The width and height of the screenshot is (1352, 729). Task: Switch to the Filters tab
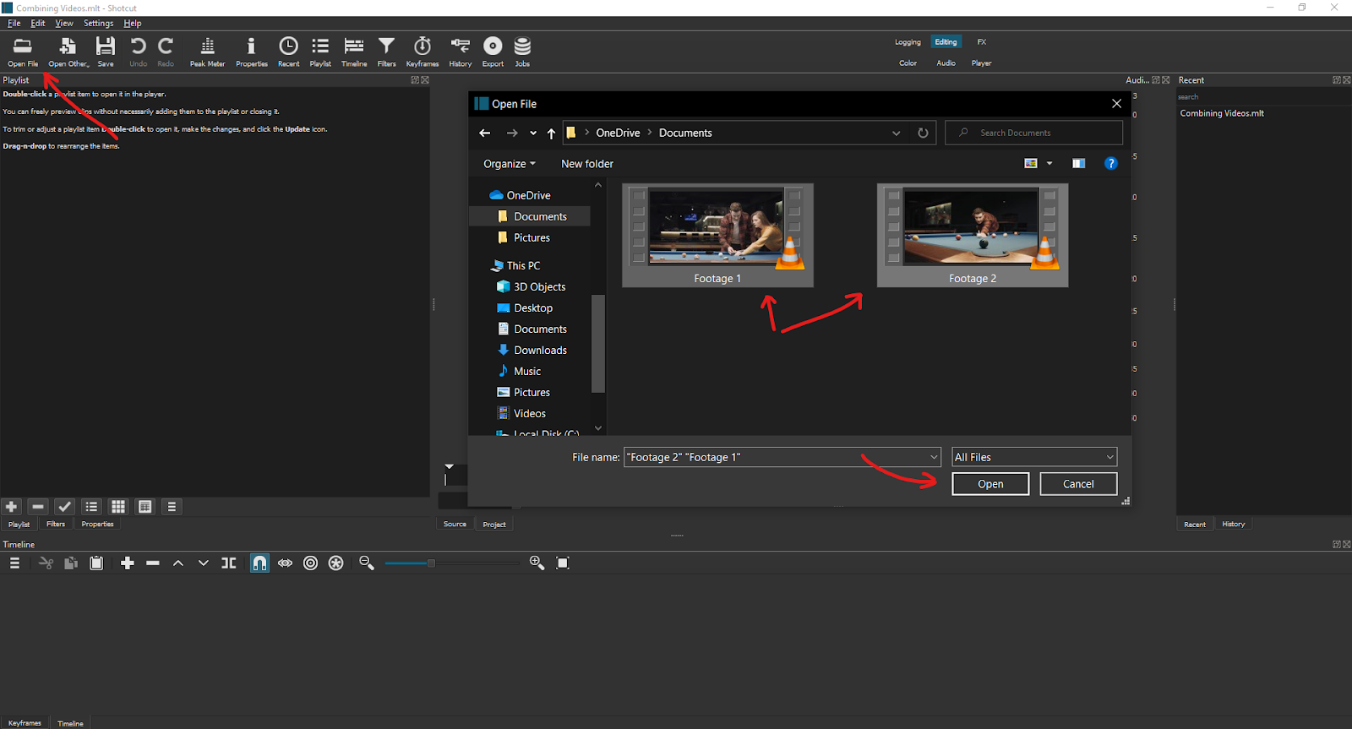[56, 525]
